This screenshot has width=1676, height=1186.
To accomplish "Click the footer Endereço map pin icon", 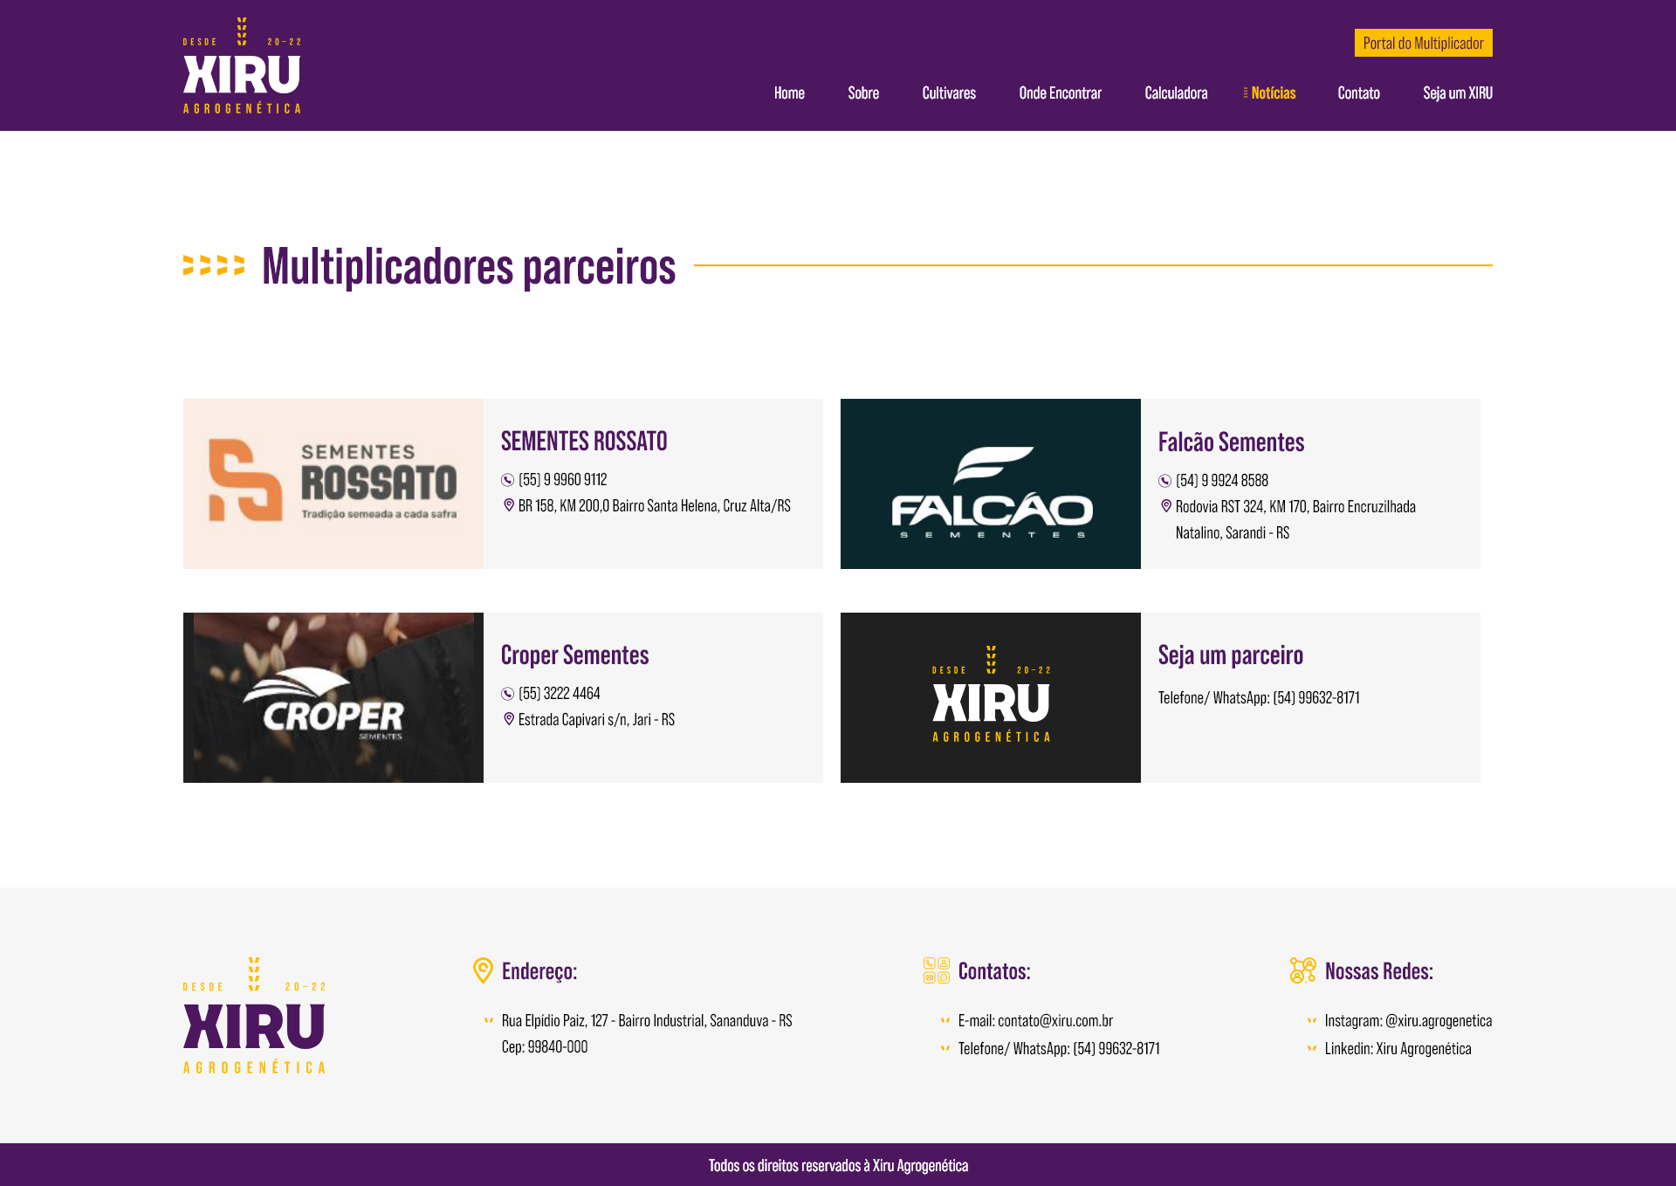I will pos(483,970).
